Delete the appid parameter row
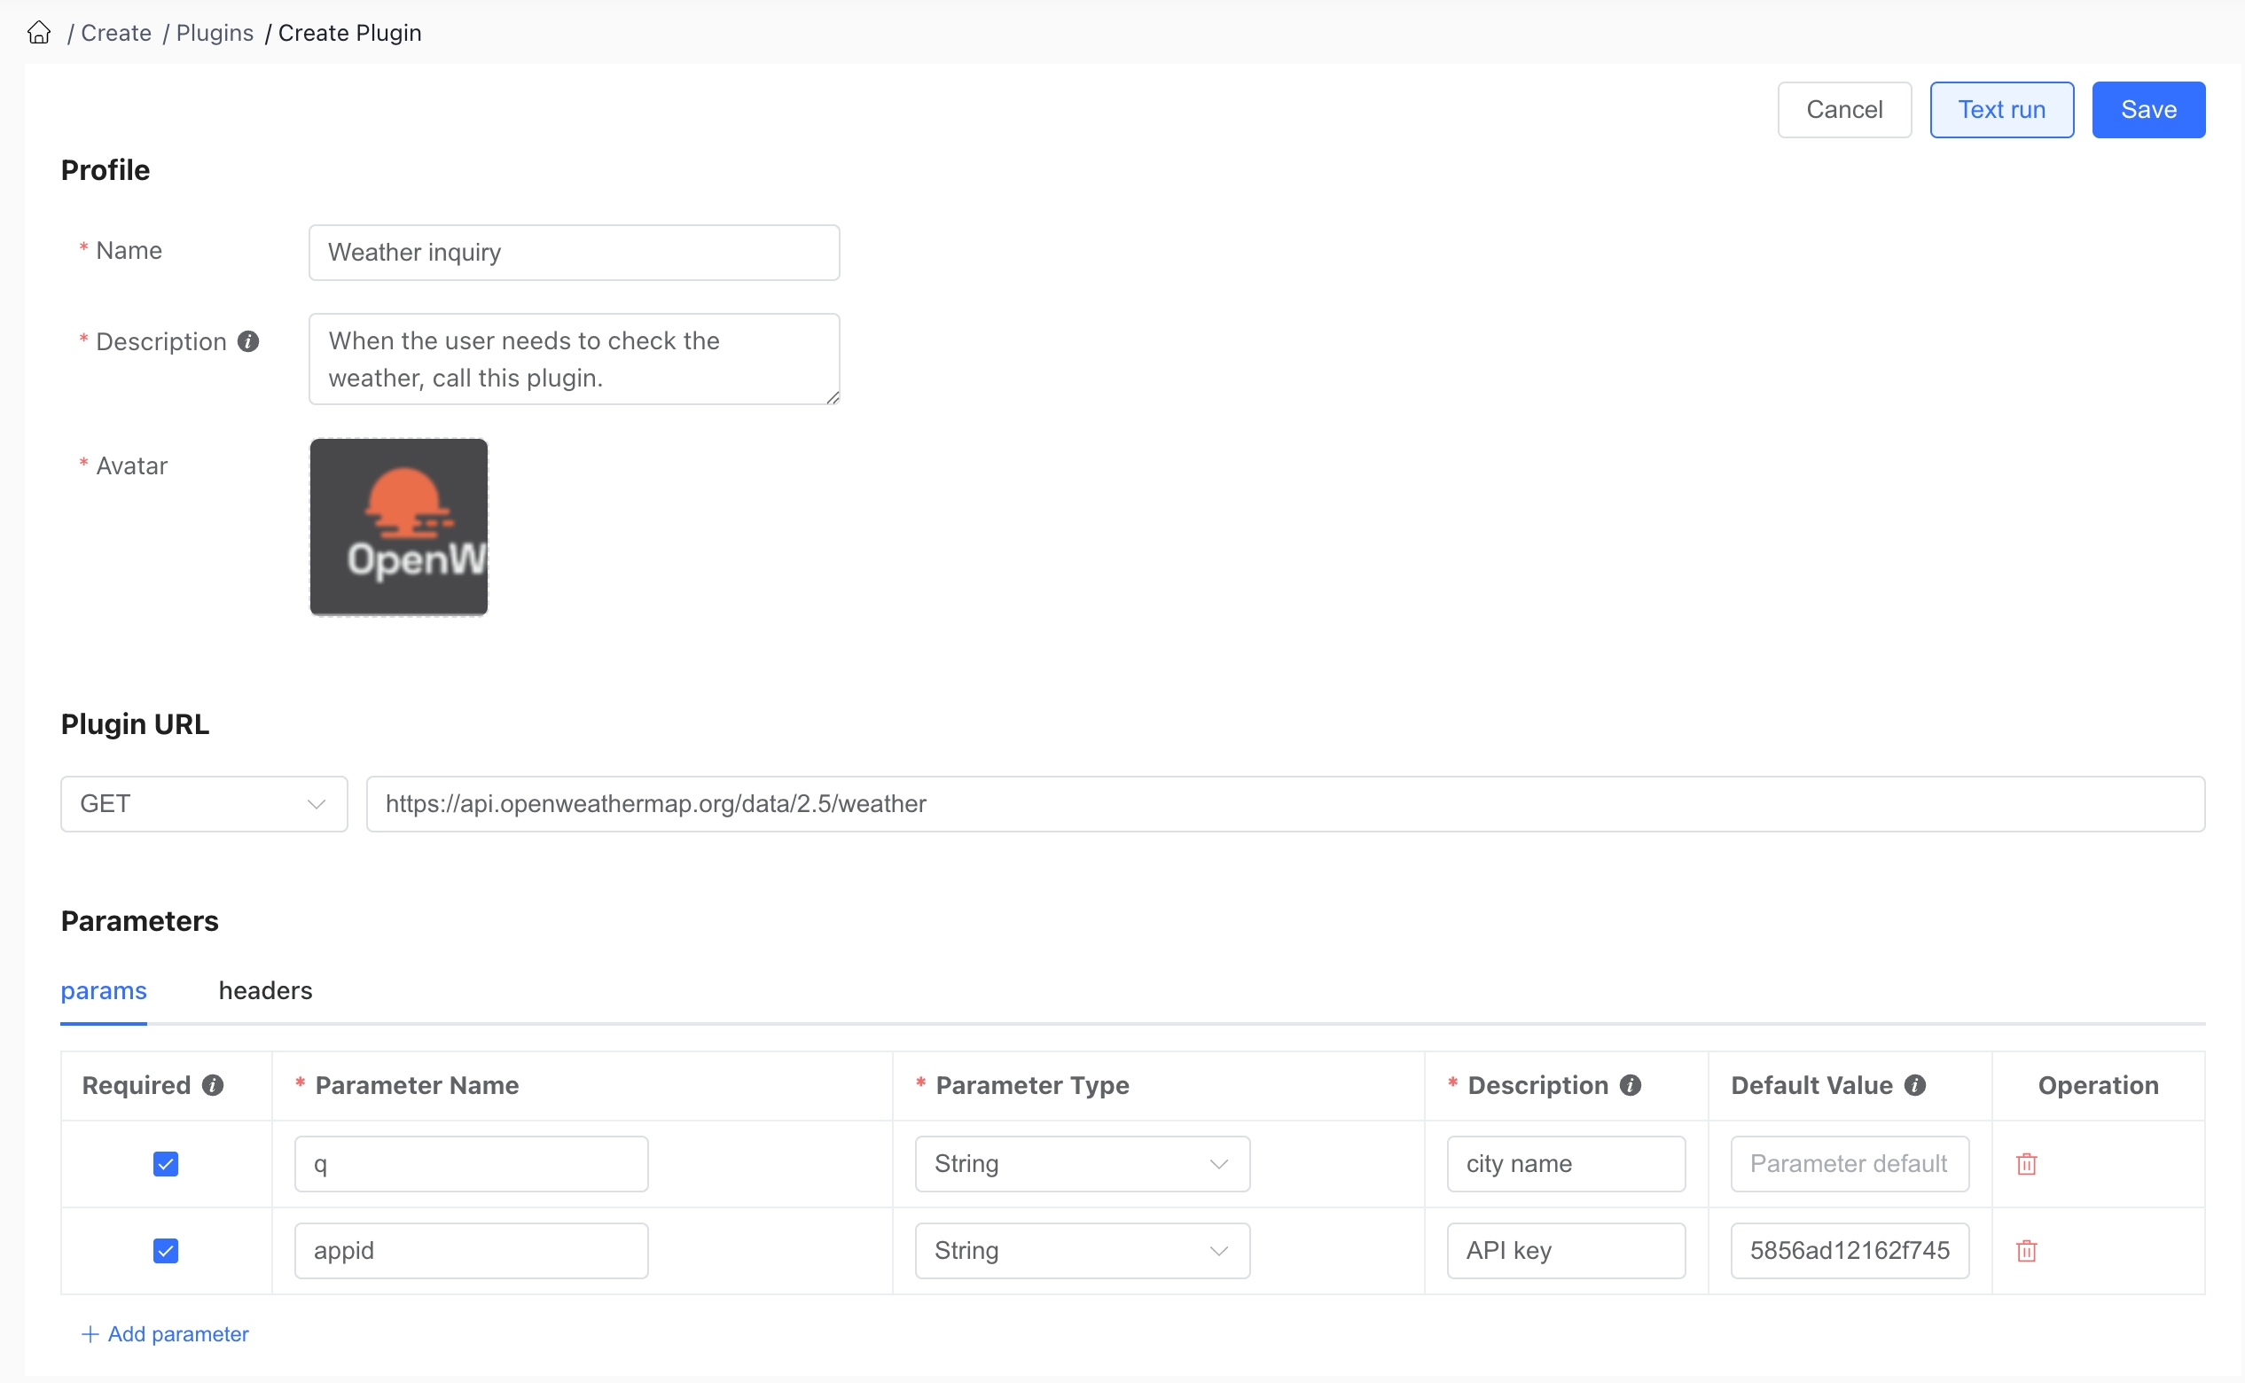Image resolution: width=2245 pixels, height=1383 pixels. click(2026, 1250)
